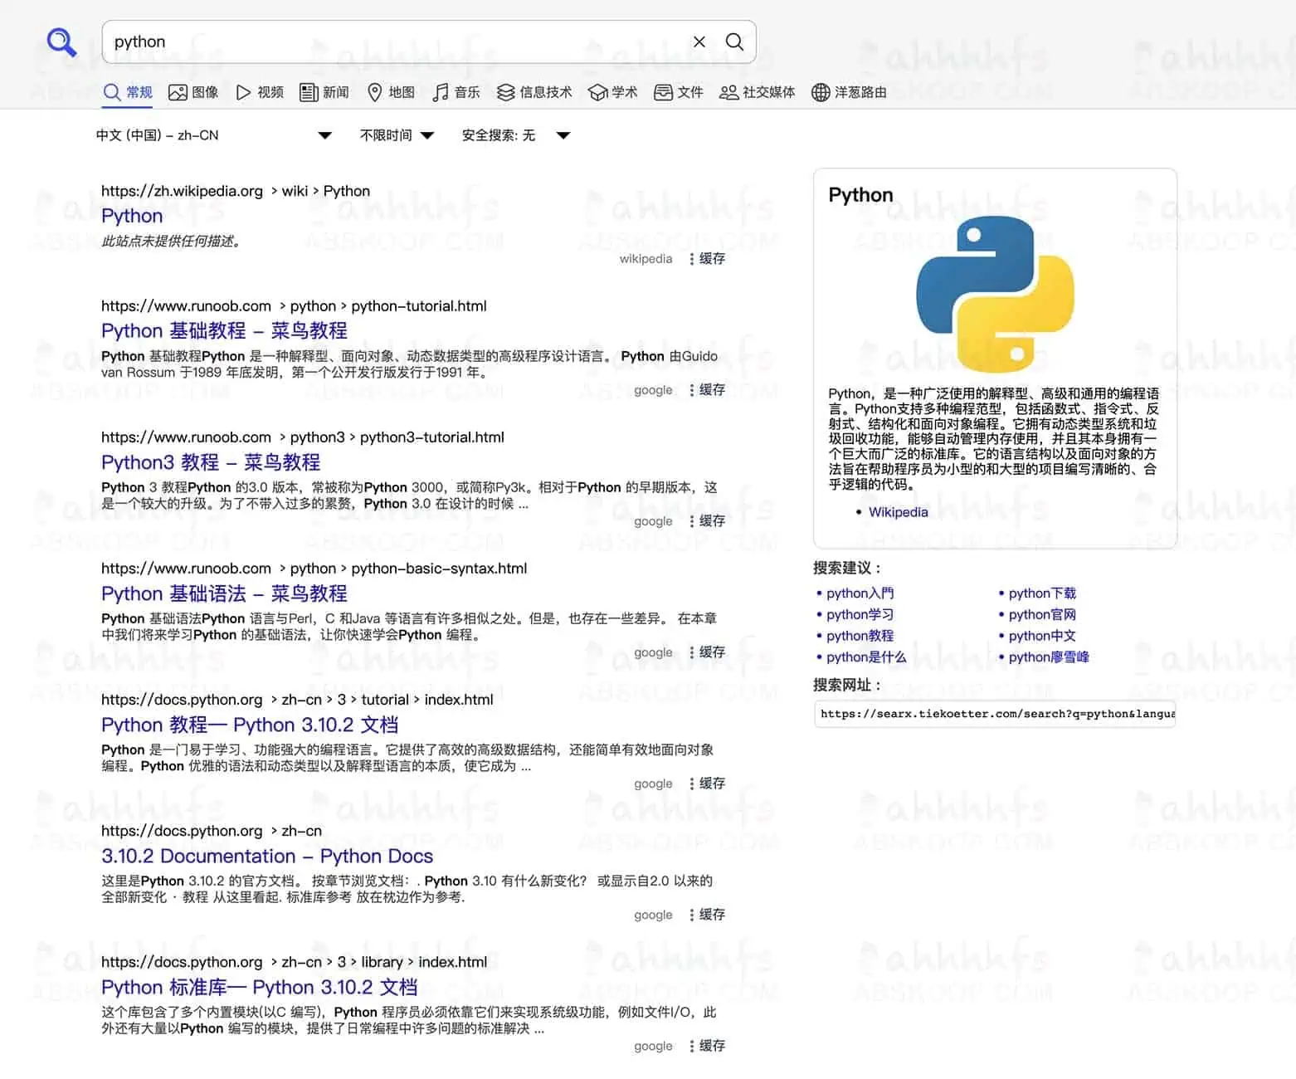Click the Wikipedia link in the infobox
This screenshot has width=1296, height=1079.
pos(898,512)
